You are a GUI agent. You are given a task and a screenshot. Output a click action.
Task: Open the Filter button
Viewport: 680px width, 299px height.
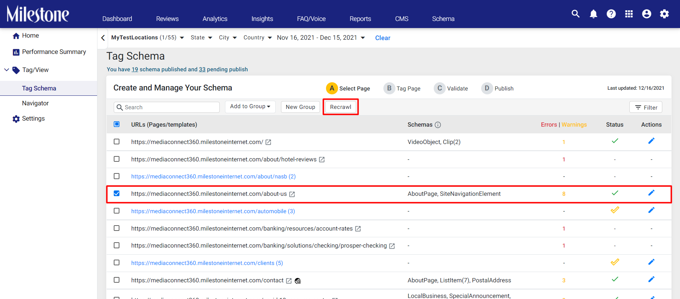pyautogui.click(x=646, y=107)
